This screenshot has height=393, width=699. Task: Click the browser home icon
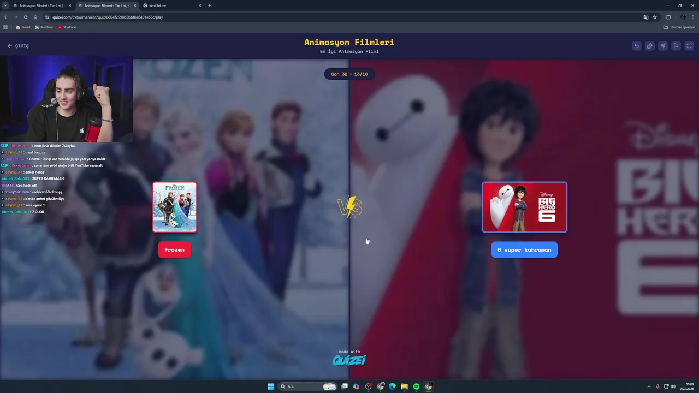(35, 17)
